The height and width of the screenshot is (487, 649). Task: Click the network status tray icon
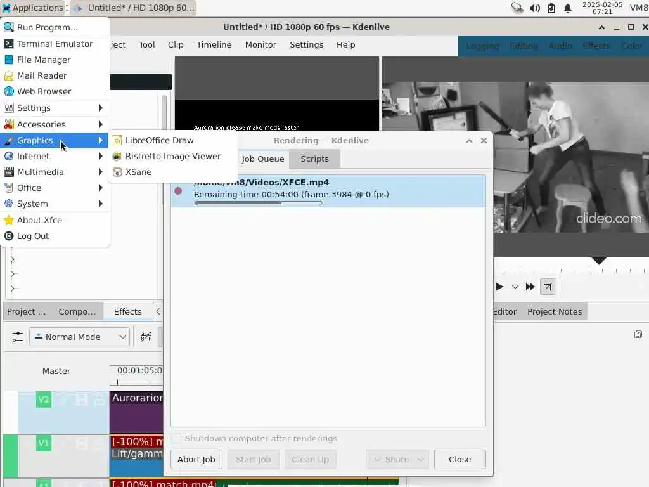click(517, 8)
